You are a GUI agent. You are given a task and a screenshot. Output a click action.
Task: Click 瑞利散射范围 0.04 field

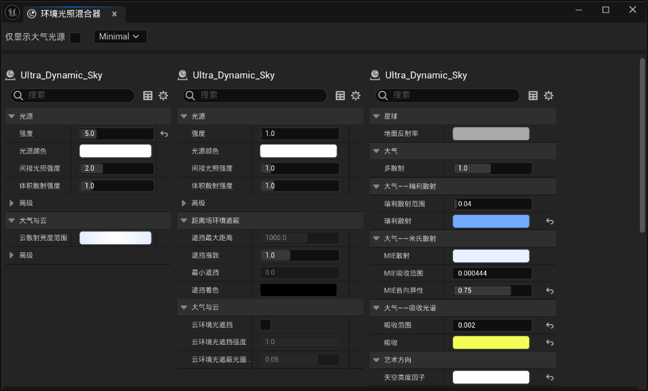[x=492, y=204]
